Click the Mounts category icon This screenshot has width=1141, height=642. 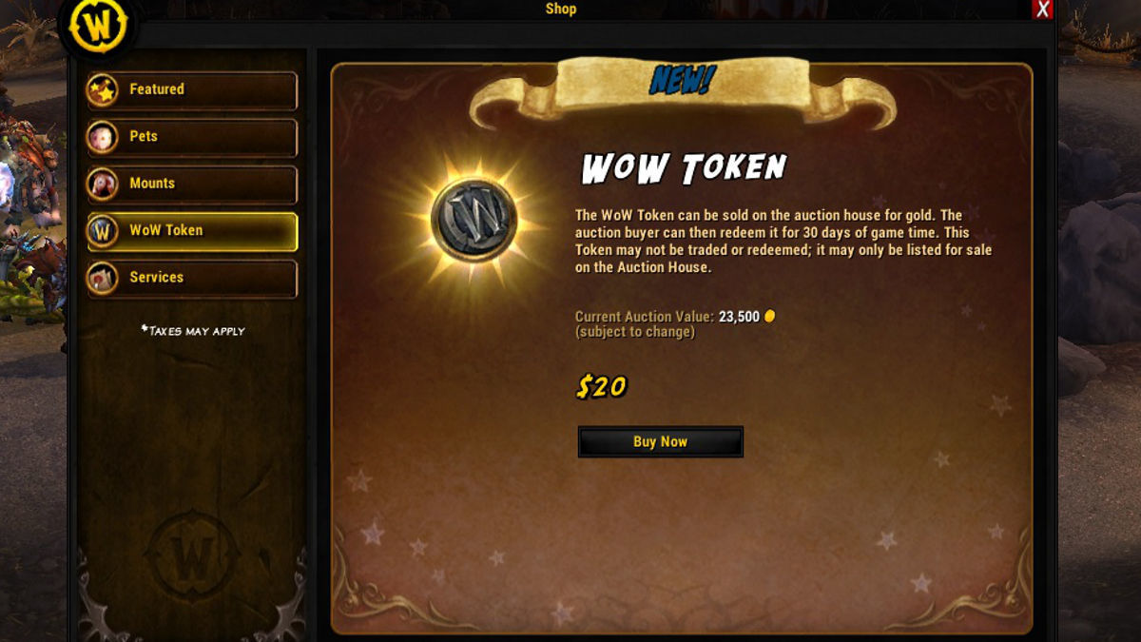click(102, 185)
